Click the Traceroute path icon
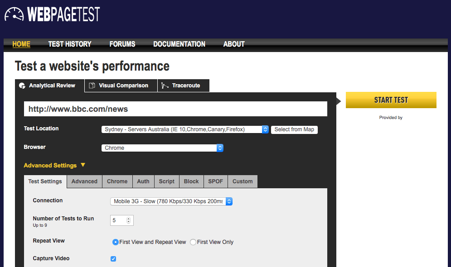Screen dimensions: 451x267 click(x=165, y=86)
